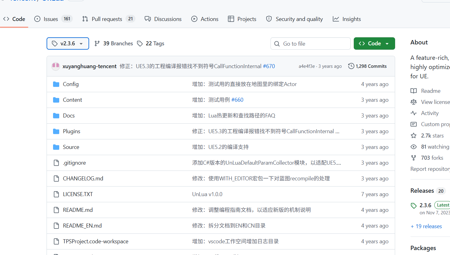Open the Content folder
This screenshot has width=450, height=255.
tap(72, 100)
